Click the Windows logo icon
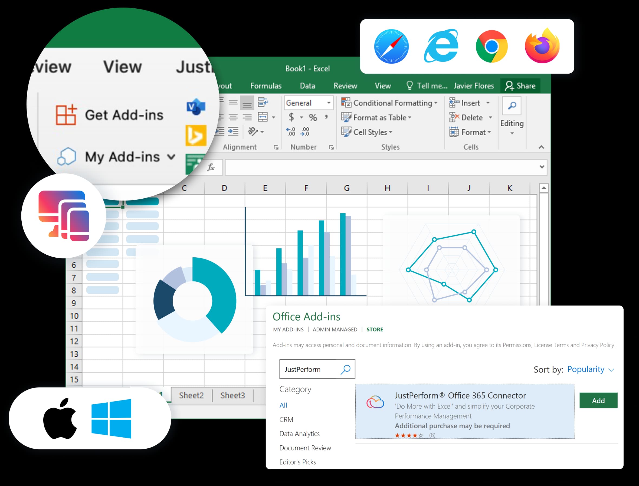This screenshot has height=486, width=639. point(112,419)
